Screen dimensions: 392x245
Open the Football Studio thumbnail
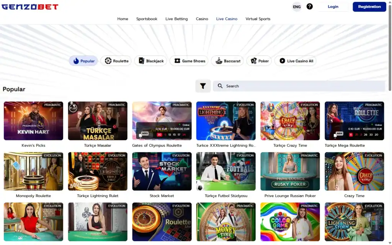(226, 171)
